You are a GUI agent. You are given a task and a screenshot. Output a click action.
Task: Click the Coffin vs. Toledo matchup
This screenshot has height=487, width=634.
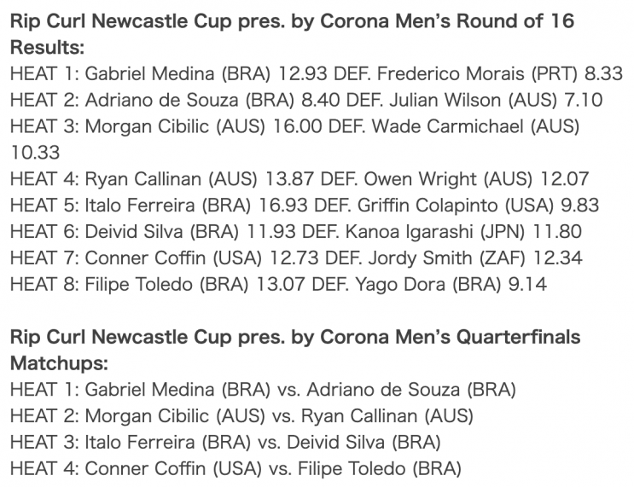pyautogui.click(x=236, y=468)
